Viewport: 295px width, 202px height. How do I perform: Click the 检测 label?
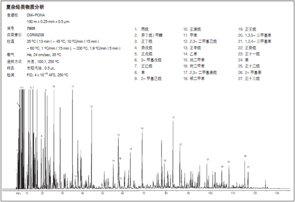click(x=11, y=75)
